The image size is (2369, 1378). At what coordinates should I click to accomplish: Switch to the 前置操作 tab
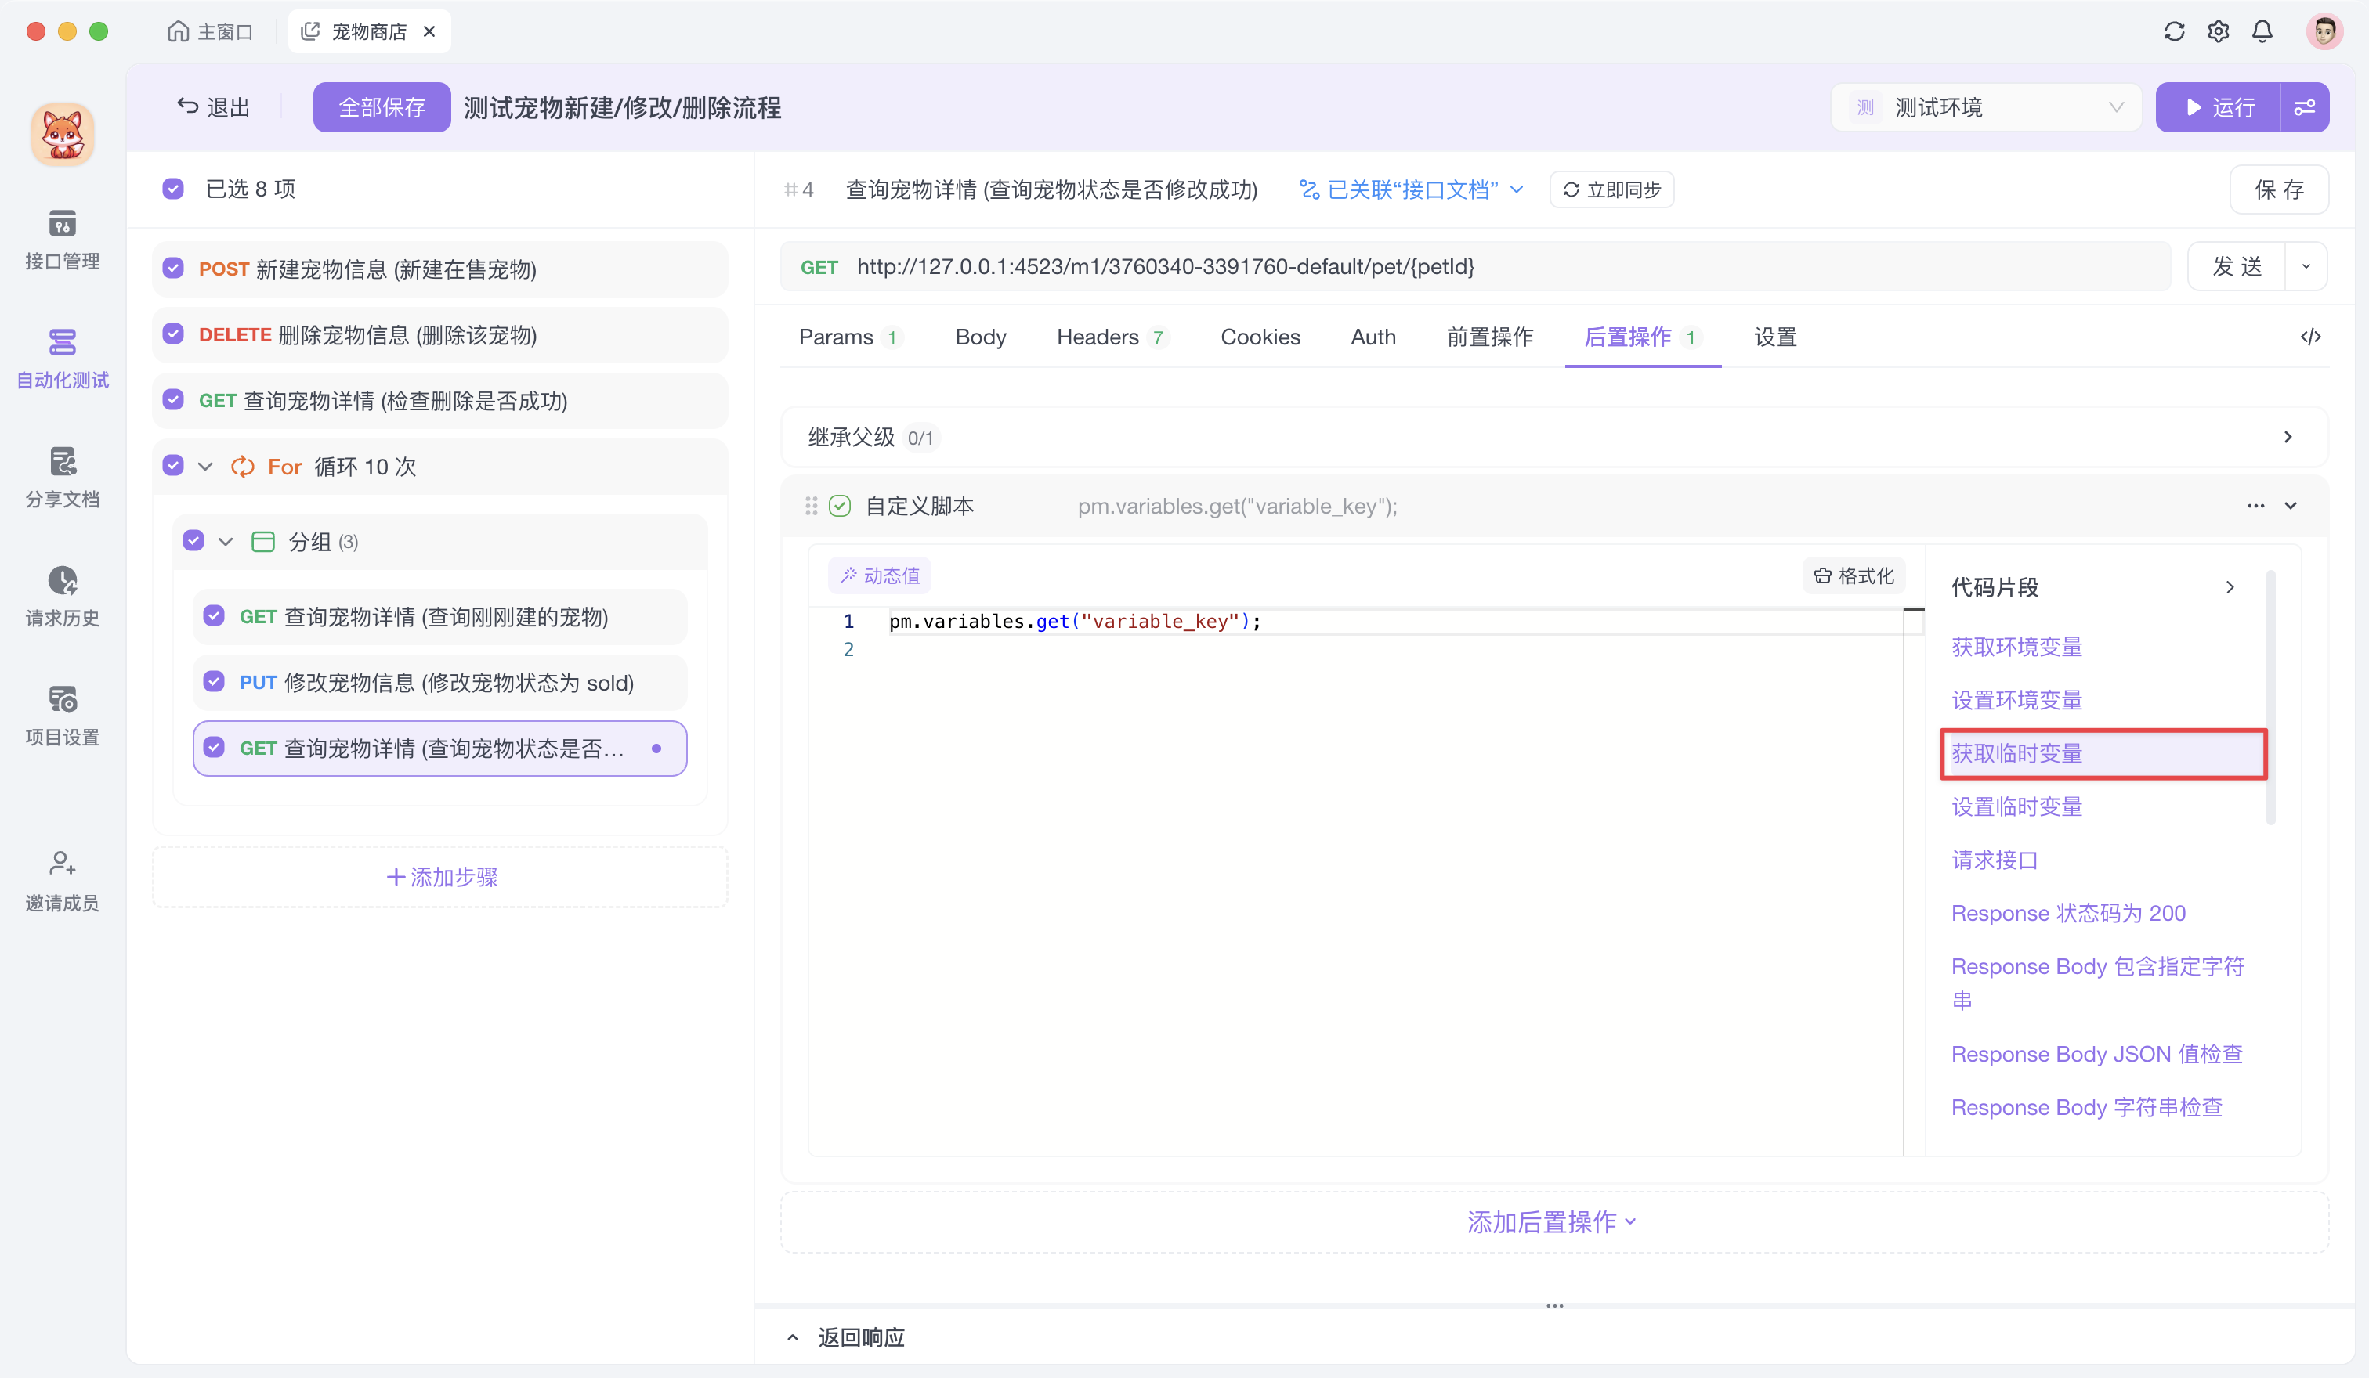pyautogui.click(x=1490, y=337)
